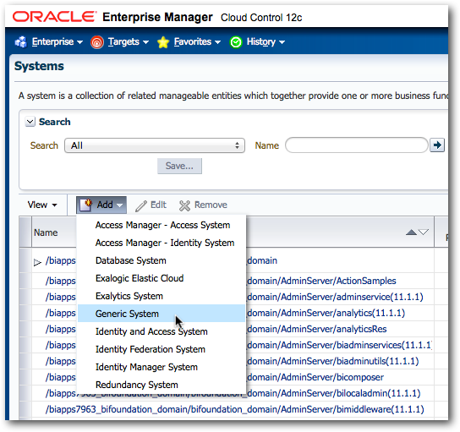Click the History clock icon
The width and height of the screenshot is (460, 432).
[236, 42]
